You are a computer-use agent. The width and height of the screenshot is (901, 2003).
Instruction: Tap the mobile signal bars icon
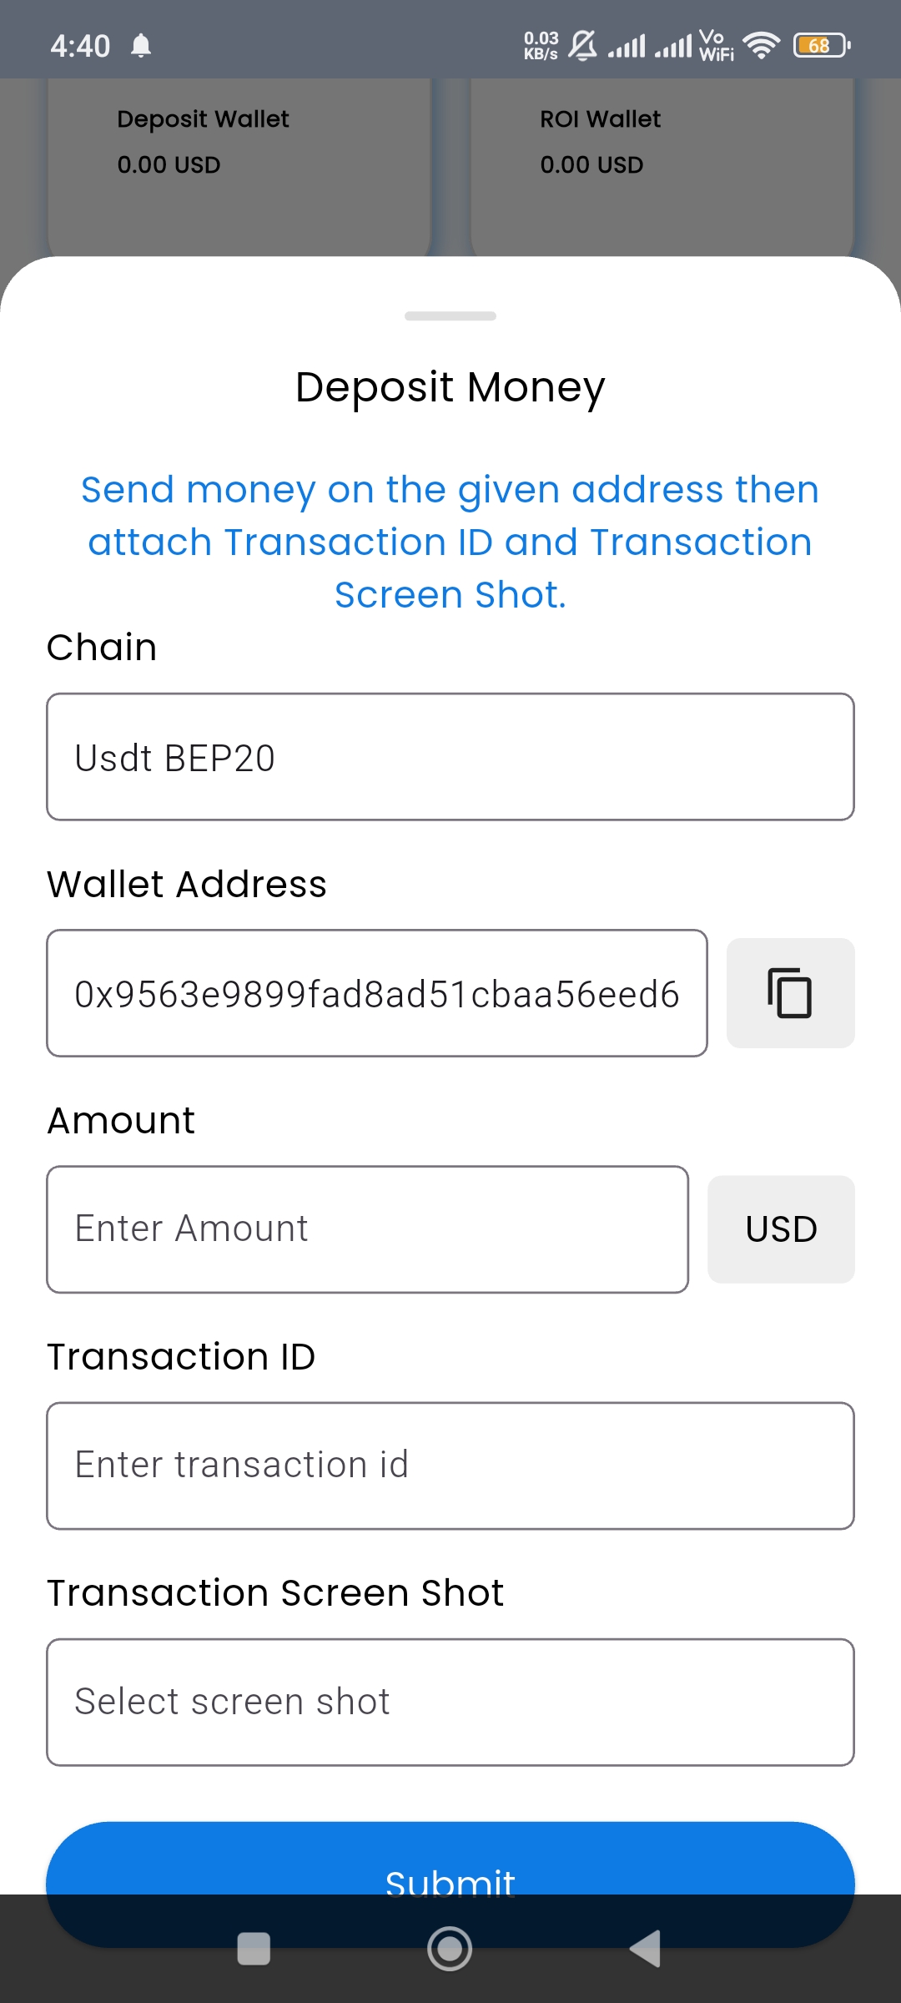[627, 45]
